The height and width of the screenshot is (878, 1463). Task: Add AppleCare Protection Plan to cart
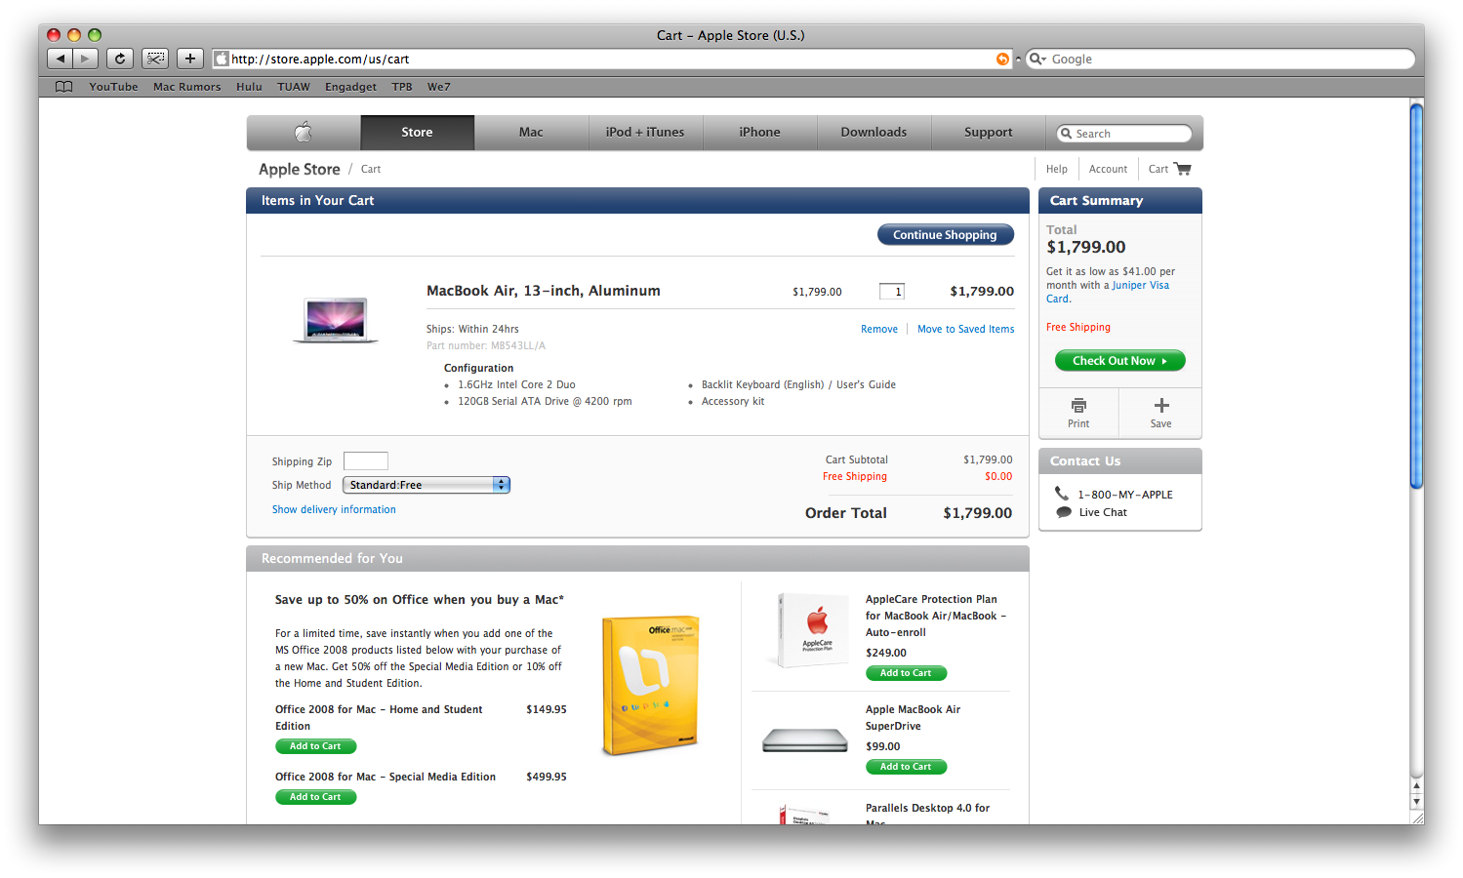click(x=906, y=673)
